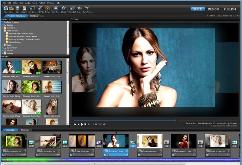Switch to the DESIGN workspace
242x165 pixels.
coord(213,9)
